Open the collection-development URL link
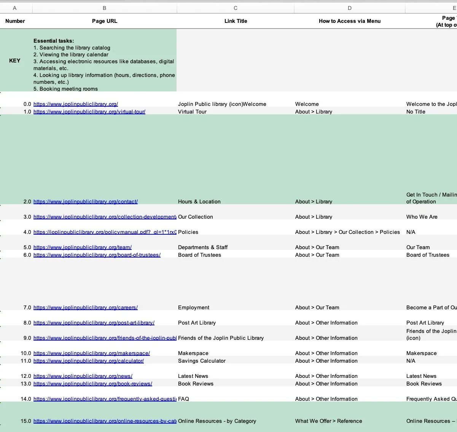The image size is (457, 432). pyautogui.click(x=105, y=217)
